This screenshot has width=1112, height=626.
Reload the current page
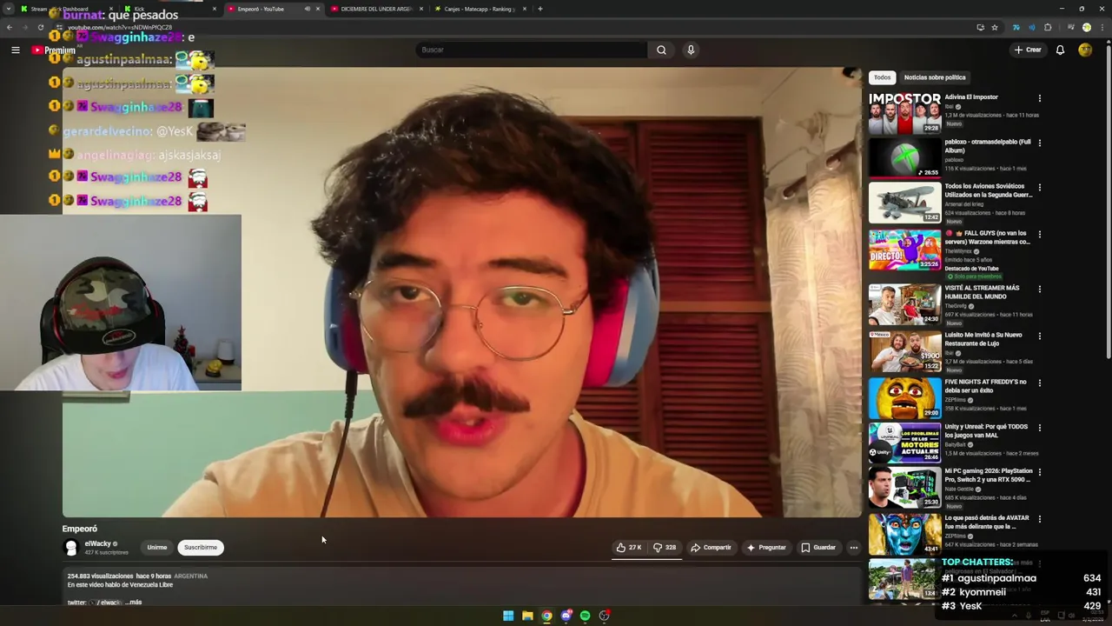coord(40,27)
